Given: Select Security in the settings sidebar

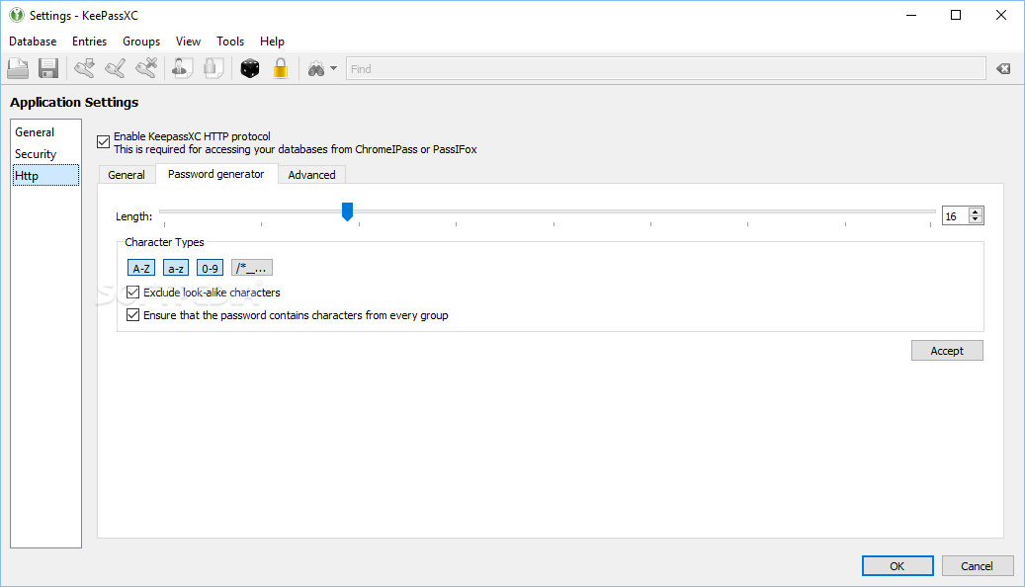Looking at the screenshot, I should click(x=45, y=153).
